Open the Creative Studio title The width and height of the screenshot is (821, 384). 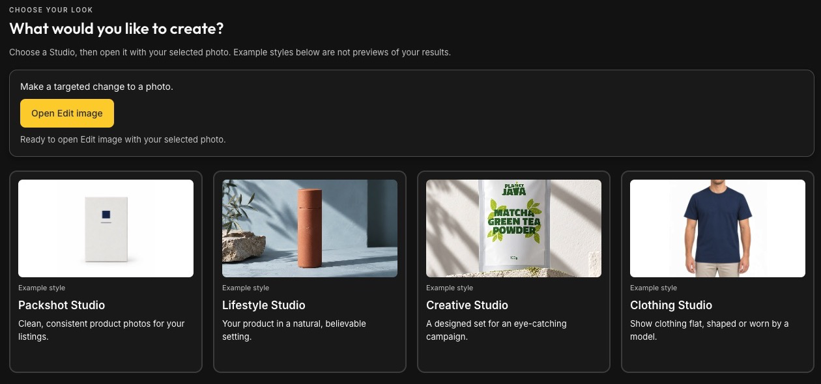pyautogui.click(x=467, y=305)
